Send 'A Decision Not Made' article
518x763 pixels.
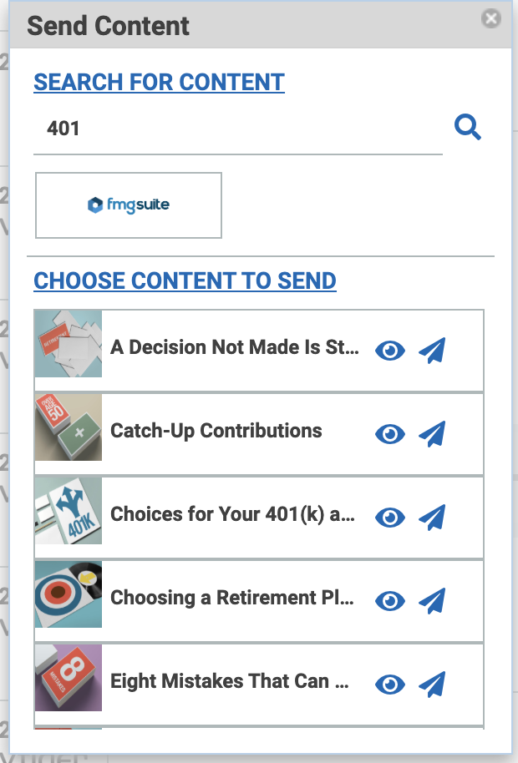coord(432,351)
